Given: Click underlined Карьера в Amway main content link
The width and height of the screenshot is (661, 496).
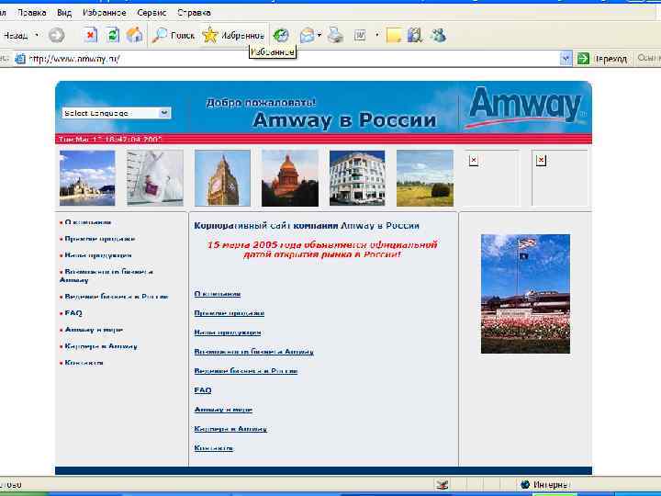Looking at the screenshot, I should [230, 429].
